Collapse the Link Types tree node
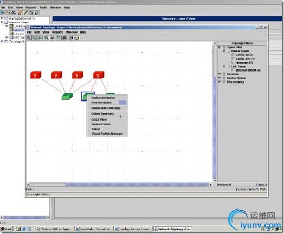Screen dimensions: 284x234 click(224, 66)
